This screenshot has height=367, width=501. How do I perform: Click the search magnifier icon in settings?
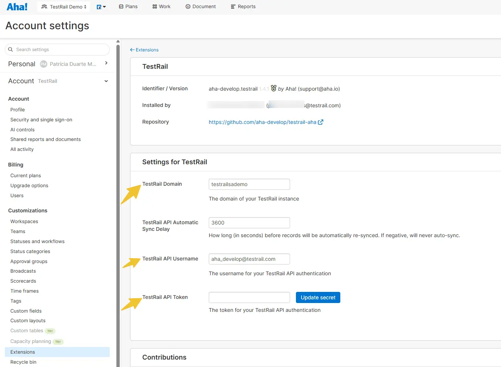click(x=11, y=50)
